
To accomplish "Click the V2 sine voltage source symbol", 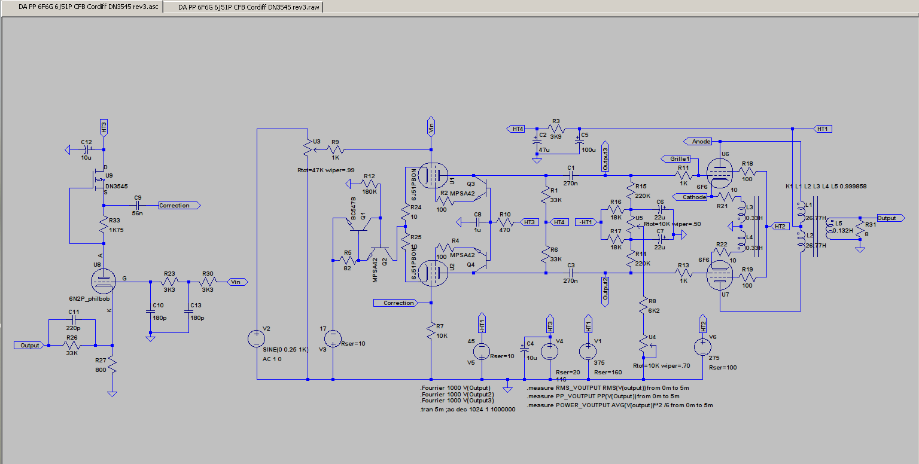I will [256, 339].
